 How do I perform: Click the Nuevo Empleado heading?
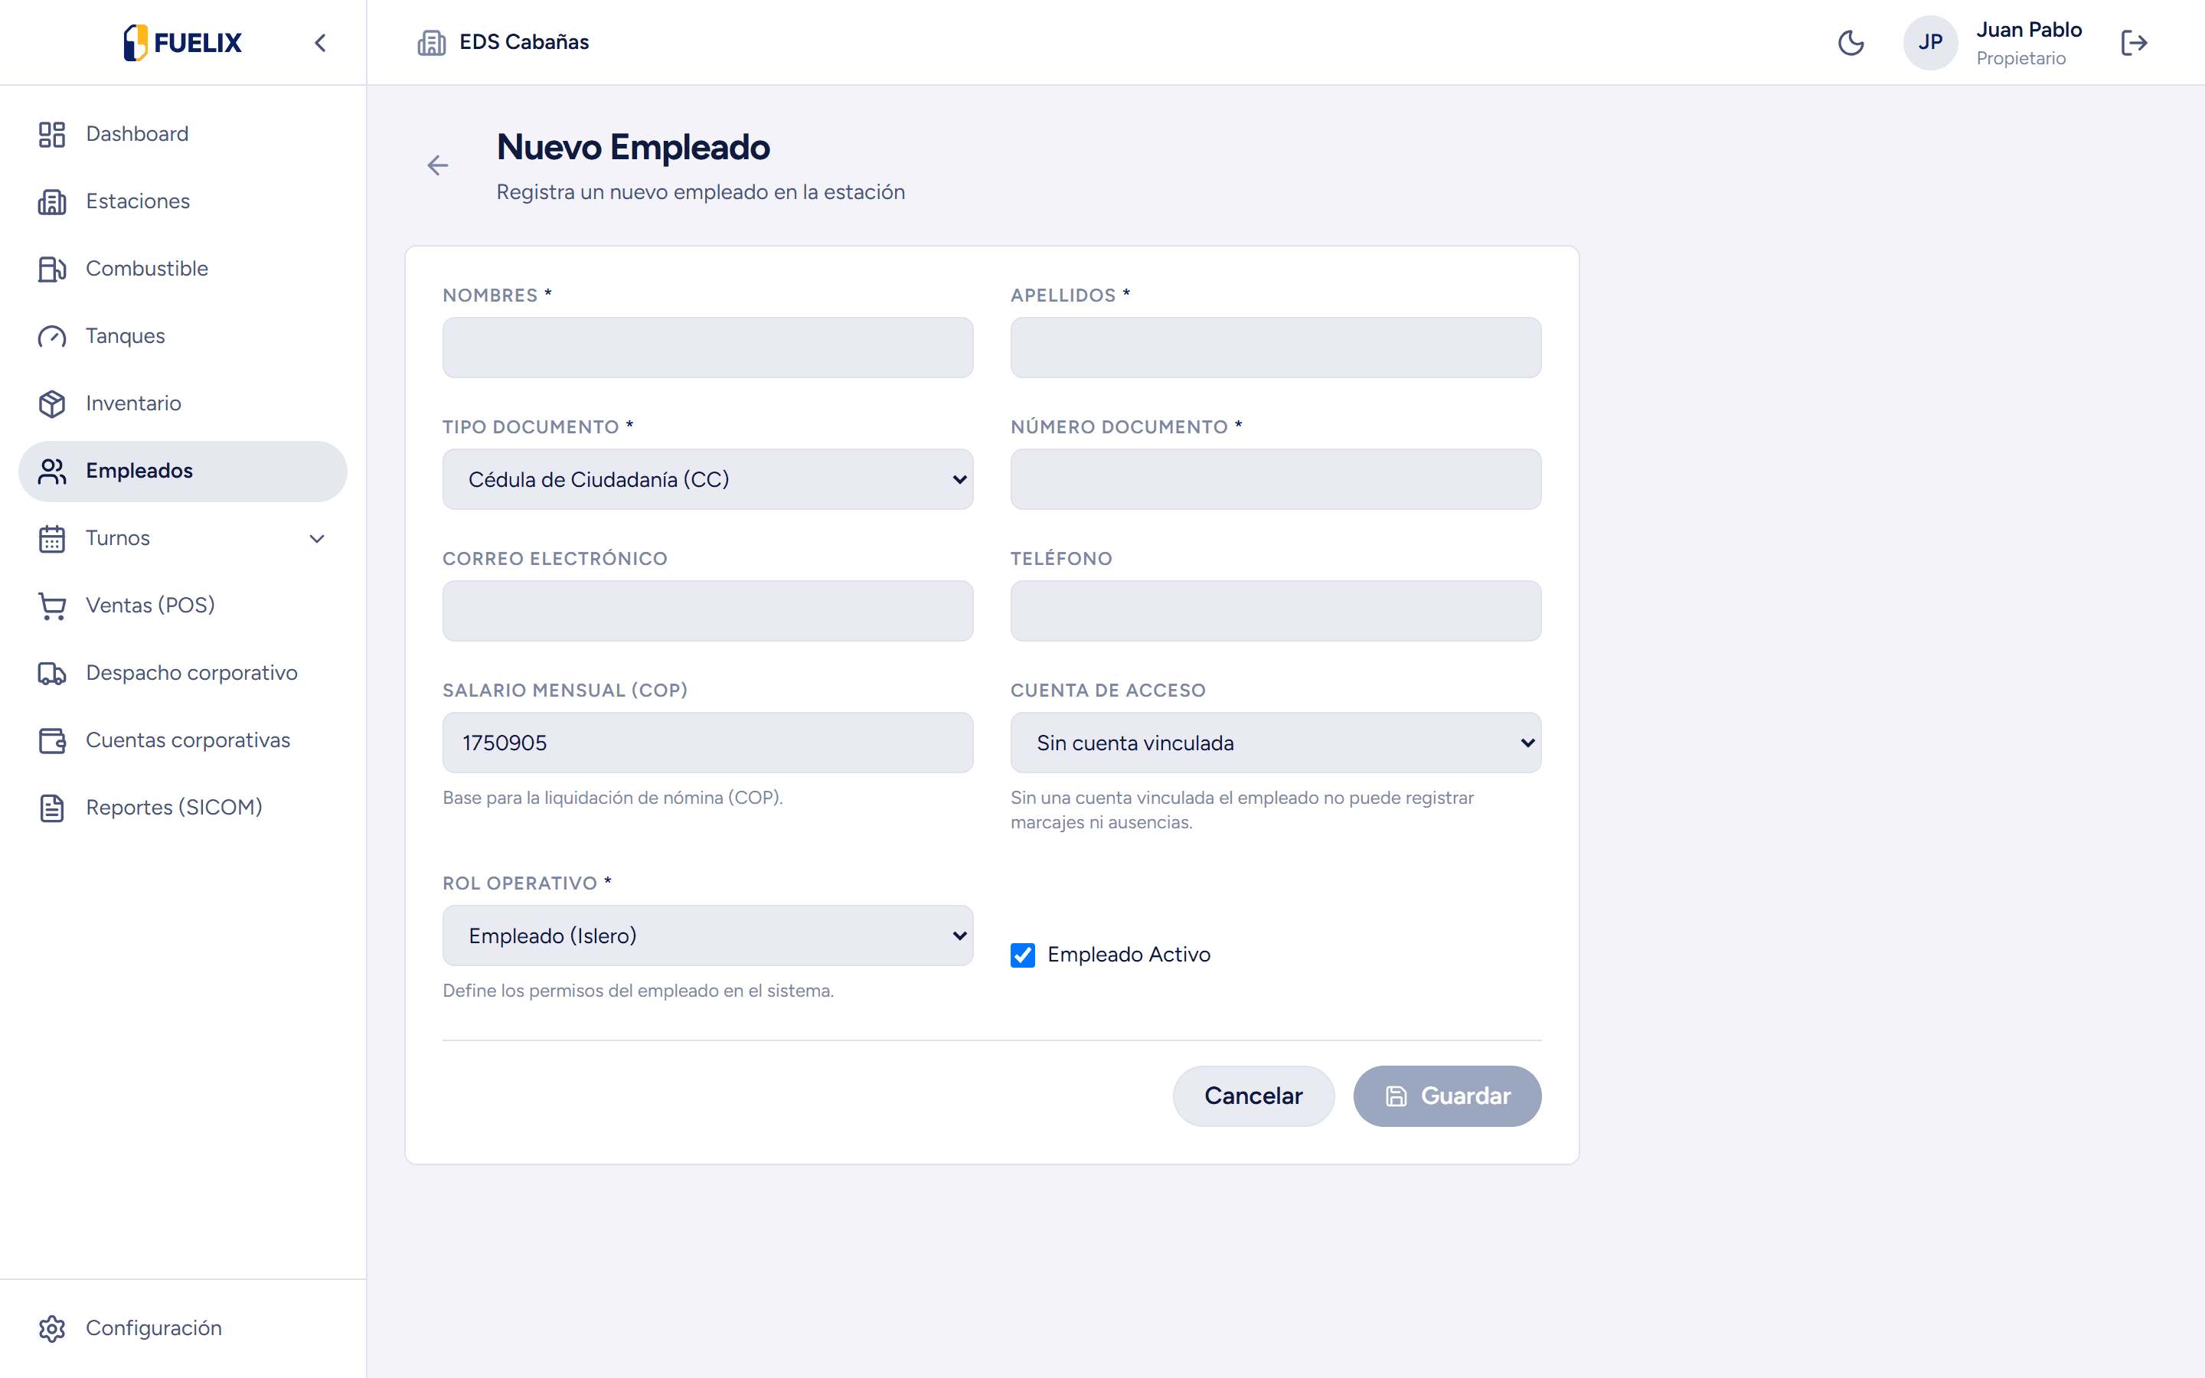click(633, 148)
